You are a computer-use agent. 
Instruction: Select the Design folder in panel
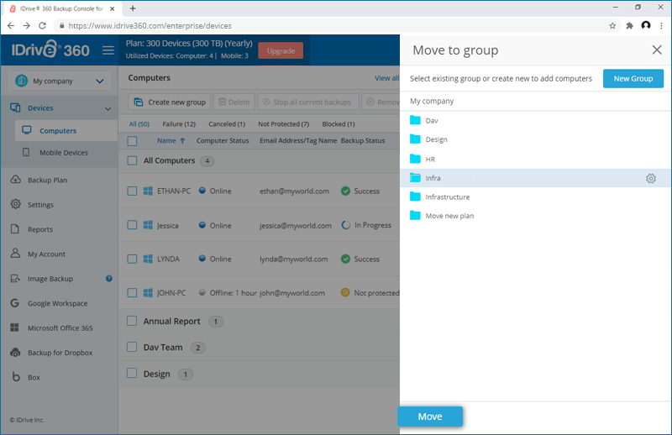coord(428,139)
